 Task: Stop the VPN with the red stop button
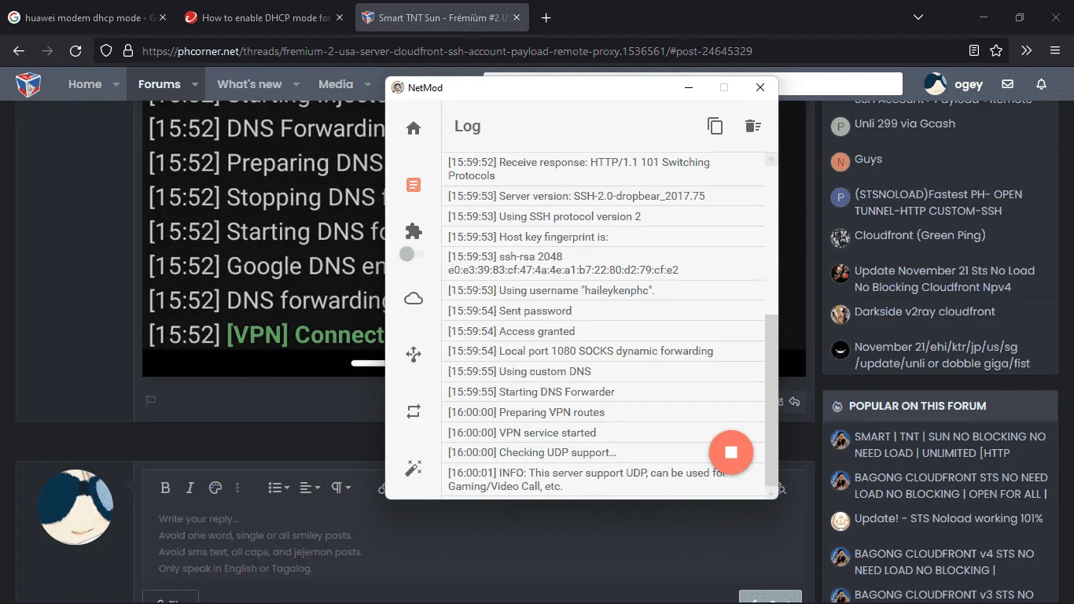tap(731, 452)
